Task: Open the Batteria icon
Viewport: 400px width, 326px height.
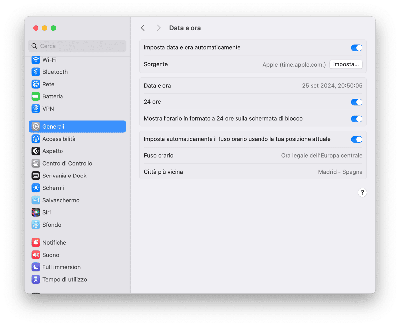Action: coord(36,96)
